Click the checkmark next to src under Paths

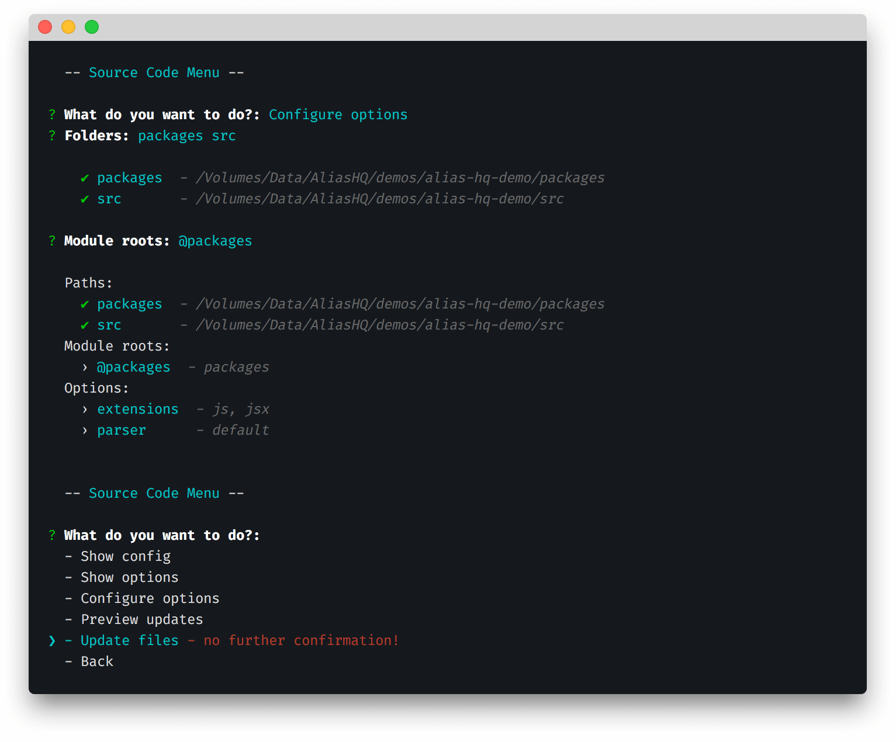tap(85, 325)
